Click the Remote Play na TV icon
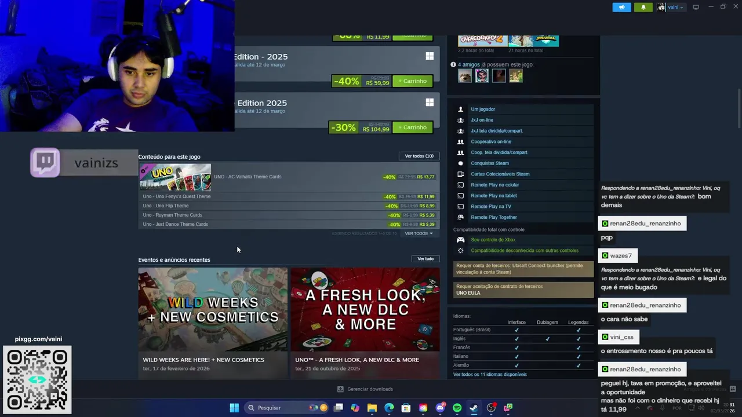742x417 pixels. coord(461,206)
